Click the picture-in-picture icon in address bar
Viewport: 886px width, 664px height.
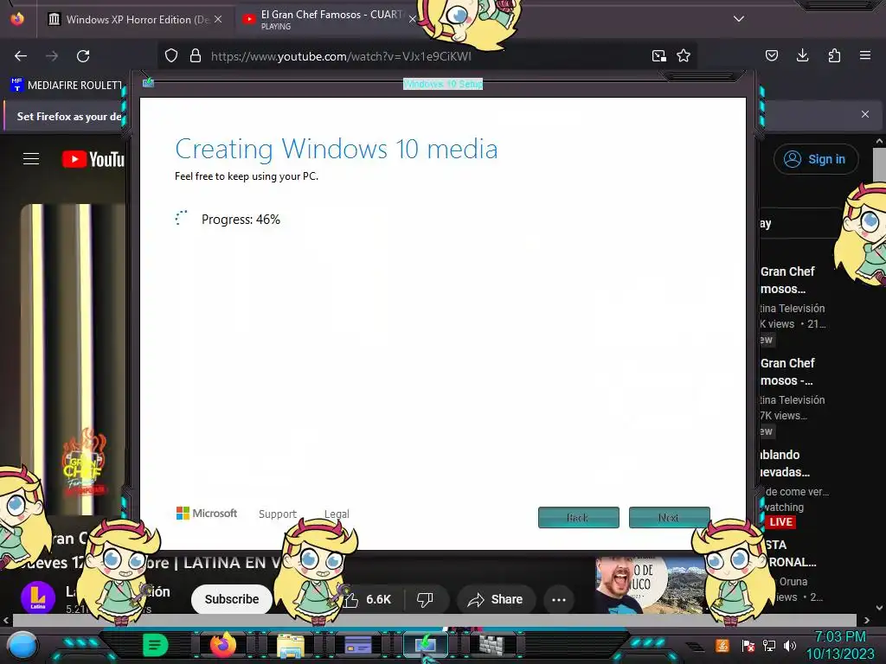[x=658, y=55]
